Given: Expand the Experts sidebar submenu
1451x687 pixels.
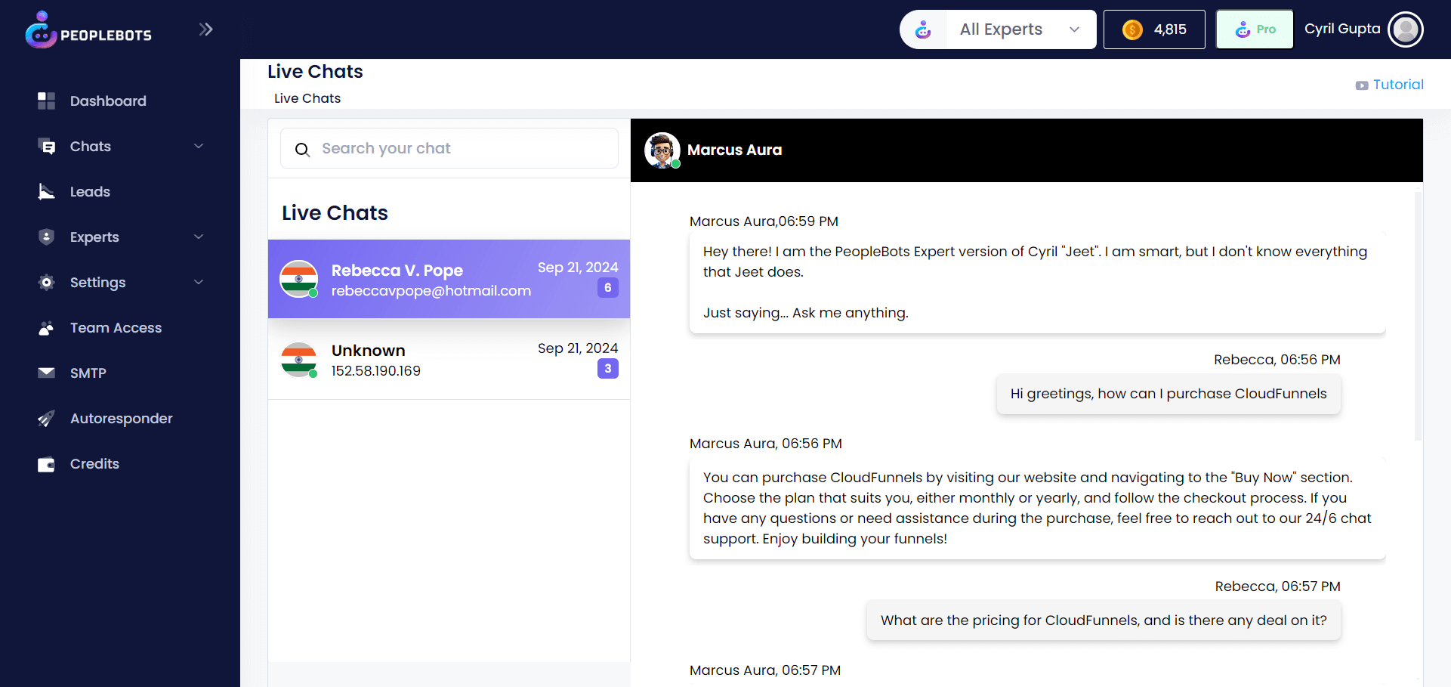Looking at the screenshot, I should pyautogui.click(x=199, y=237).
